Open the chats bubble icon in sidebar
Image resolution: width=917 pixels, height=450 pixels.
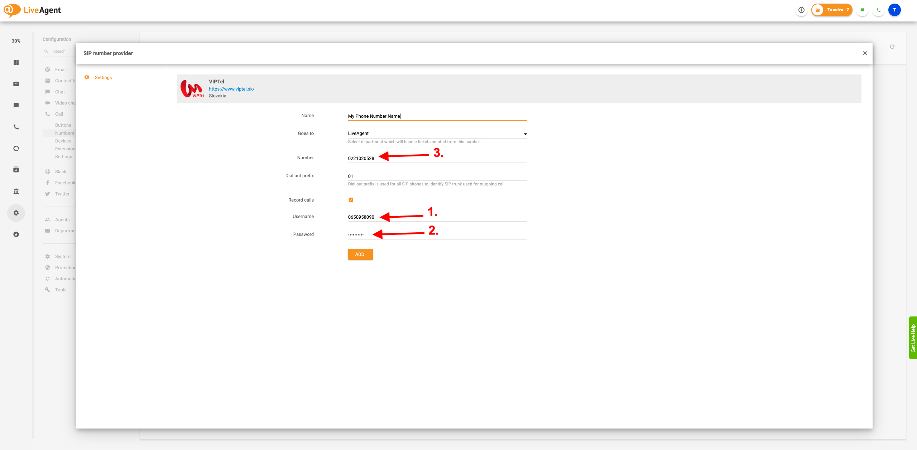[16, 105]
